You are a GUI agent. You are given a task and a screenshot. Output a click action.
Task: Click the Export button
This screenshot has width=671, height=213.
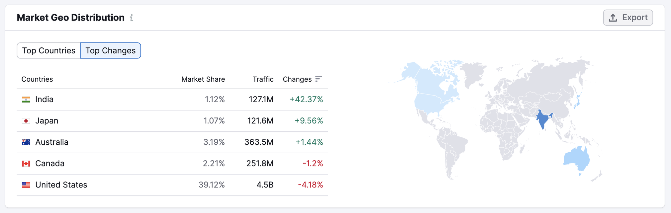tap(628, 18)
